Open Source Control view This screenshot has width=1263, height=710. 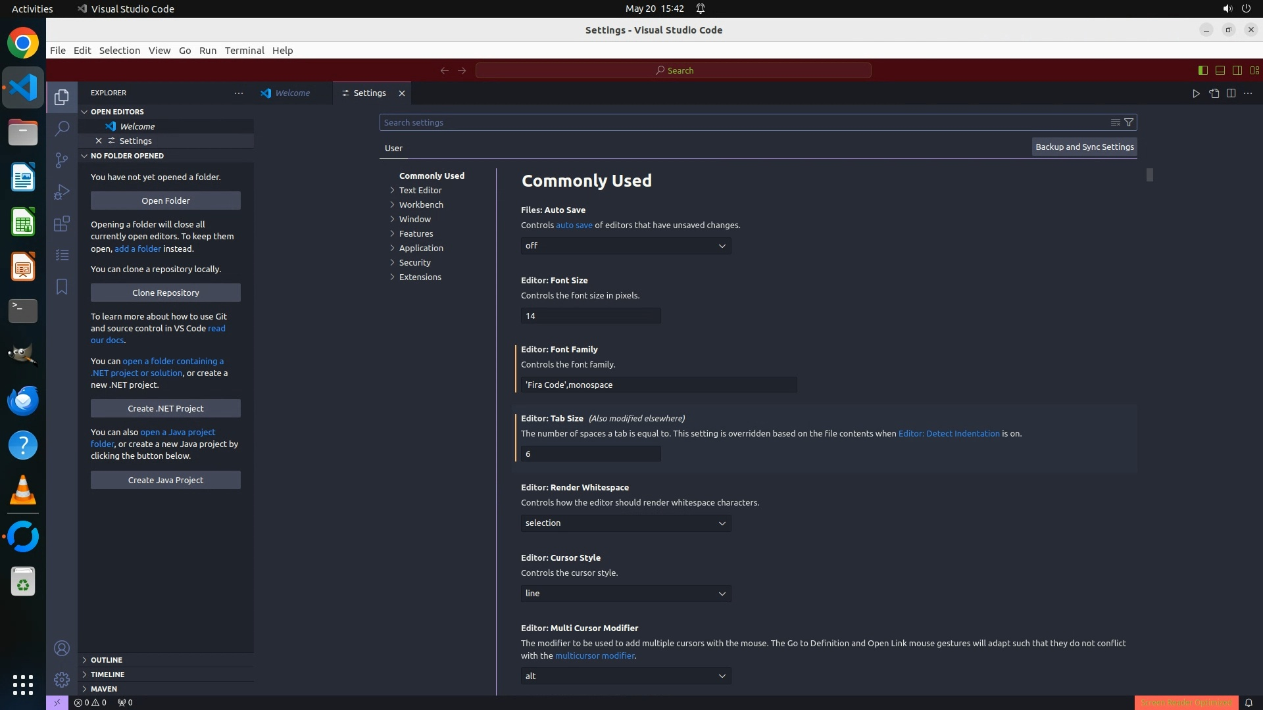click(62, 160)
